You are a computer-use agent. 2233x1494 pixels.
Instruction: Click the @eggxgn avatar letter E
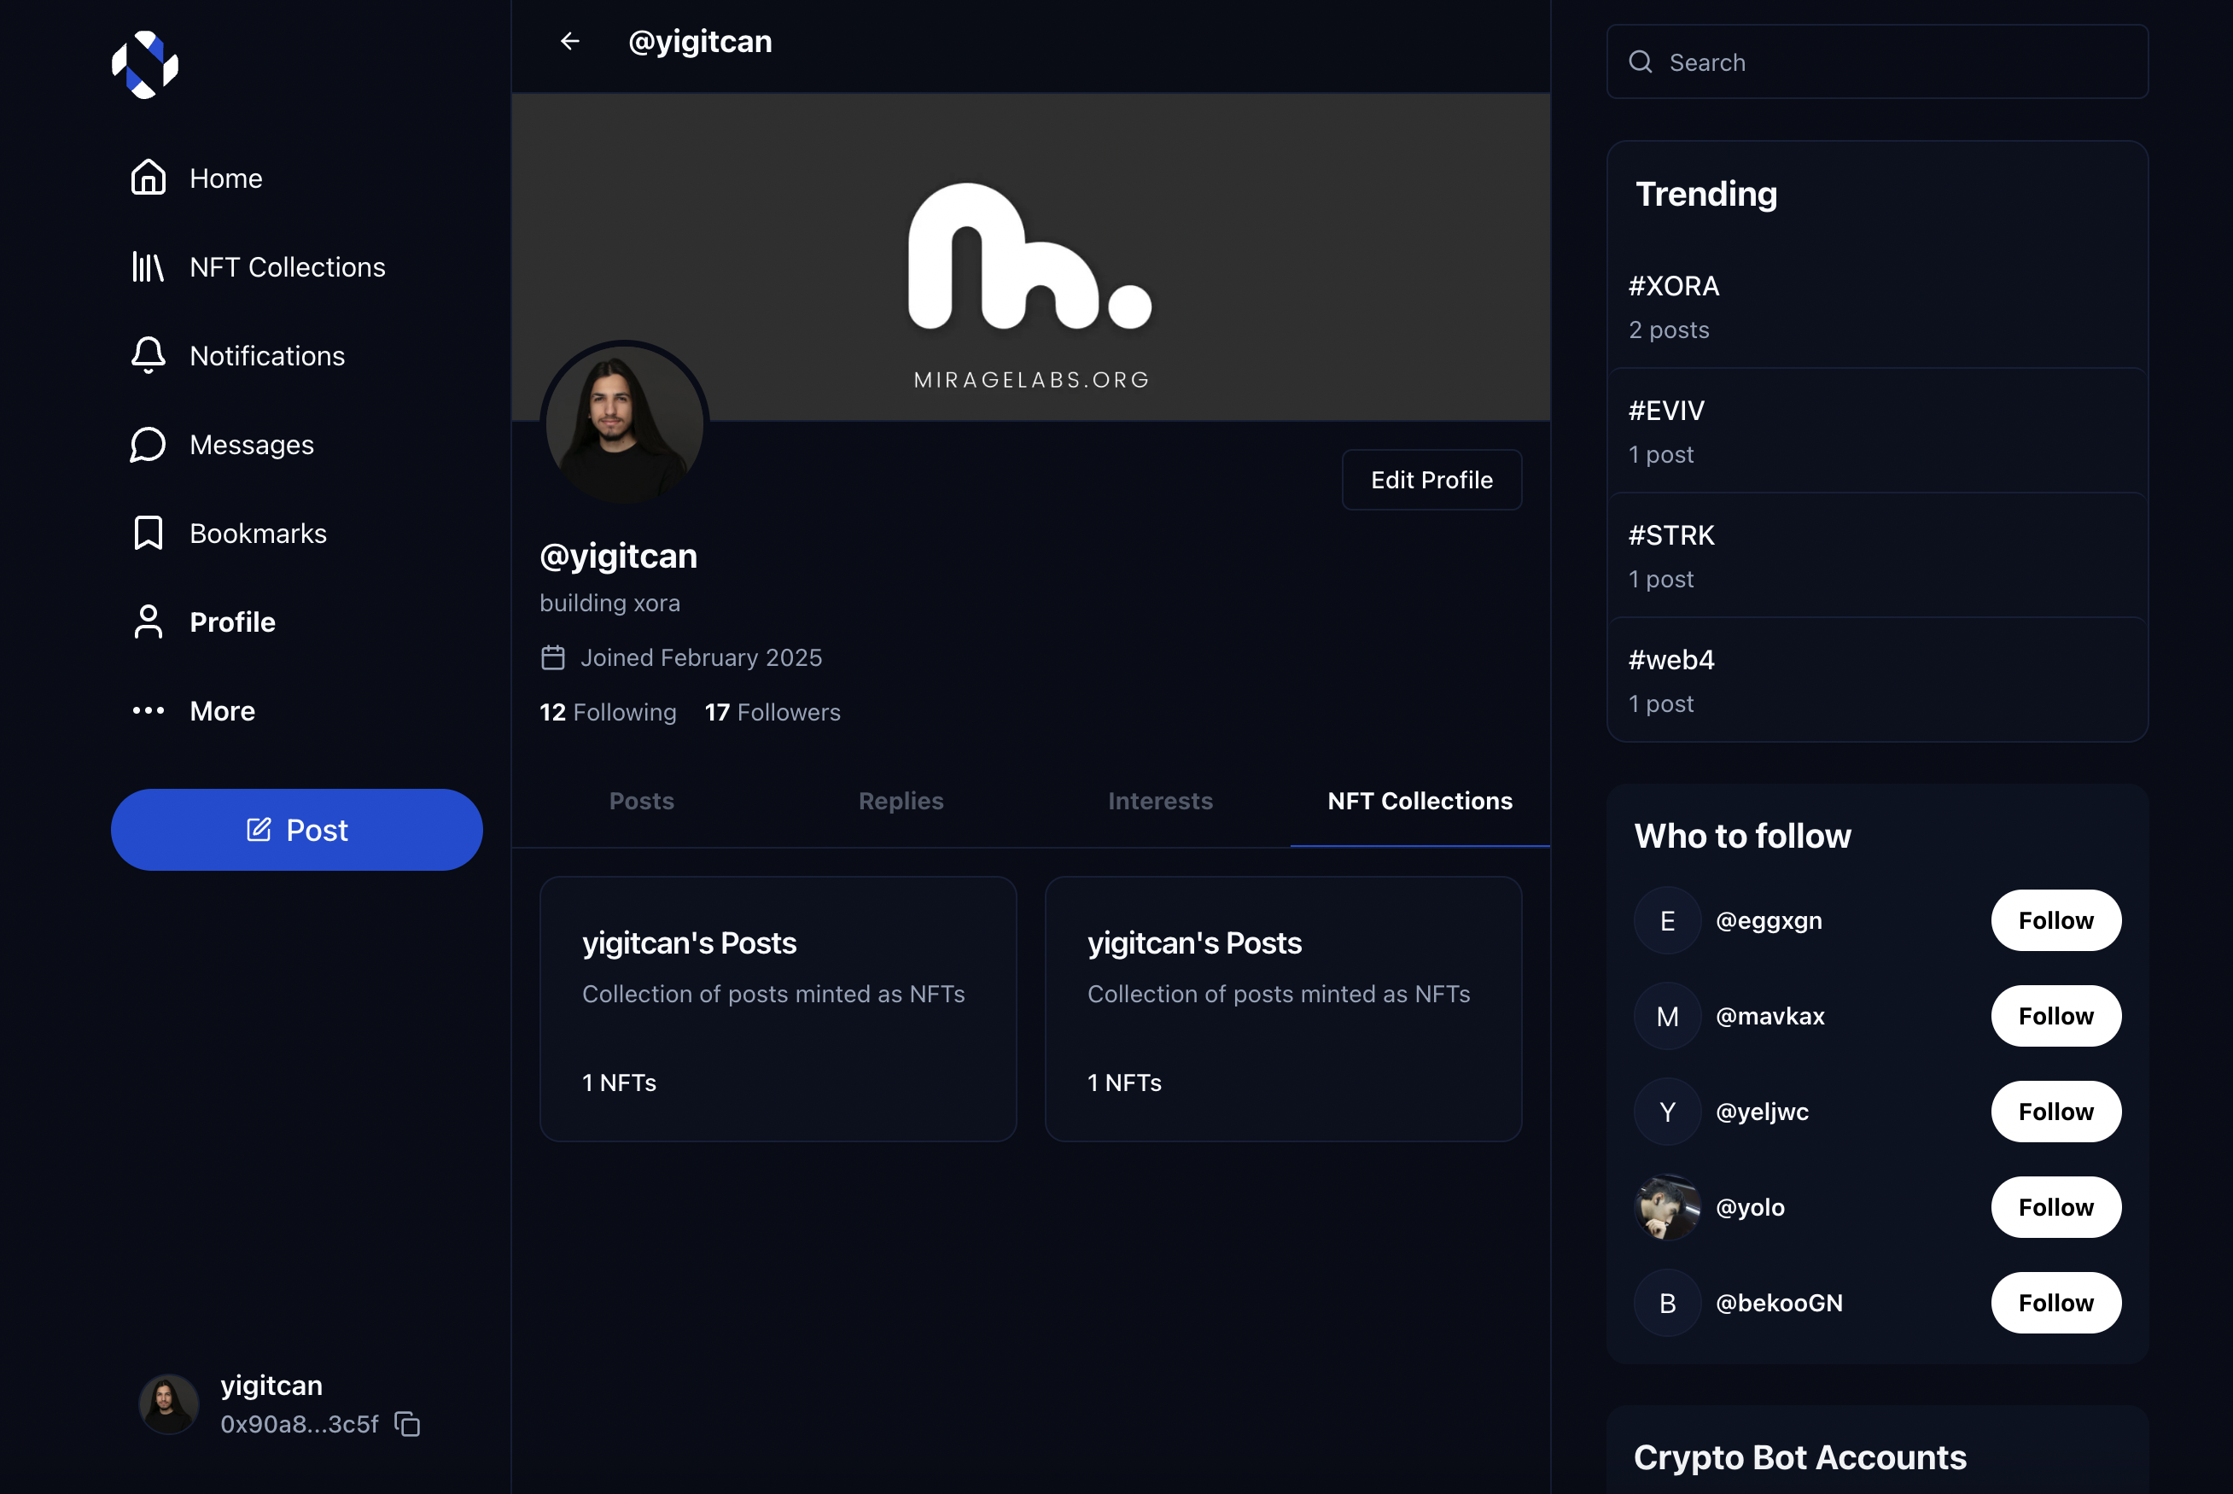[1667, 920]
